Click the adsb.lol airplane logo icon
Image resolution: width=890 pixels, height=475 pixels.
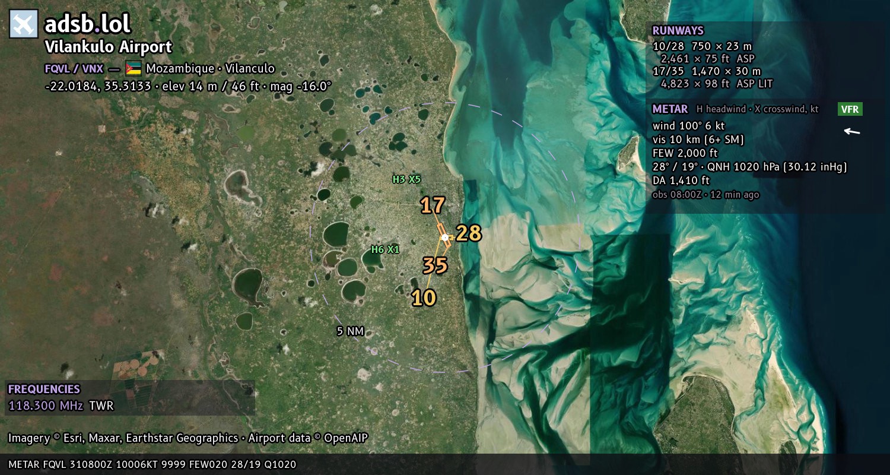click(24, 24)
